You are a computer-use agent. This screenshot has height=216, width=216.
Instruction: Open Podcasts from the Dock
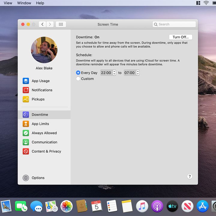[157, 206]
